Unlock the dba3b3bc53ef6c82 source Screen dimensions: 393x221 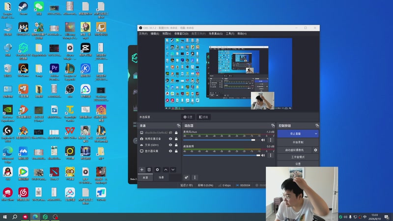(x=176, y=133)
